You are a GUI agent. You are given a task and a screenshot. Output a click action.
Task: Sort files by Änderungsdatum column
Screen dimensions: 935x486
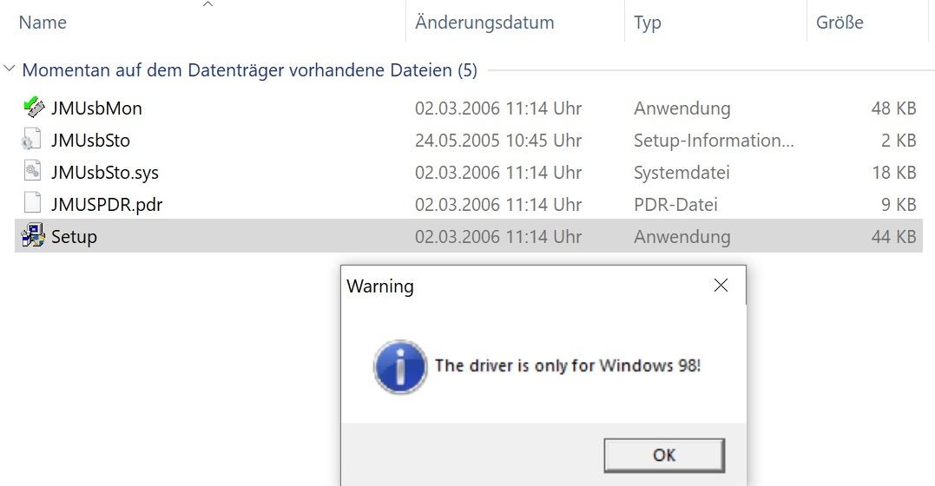coord(484,23)
